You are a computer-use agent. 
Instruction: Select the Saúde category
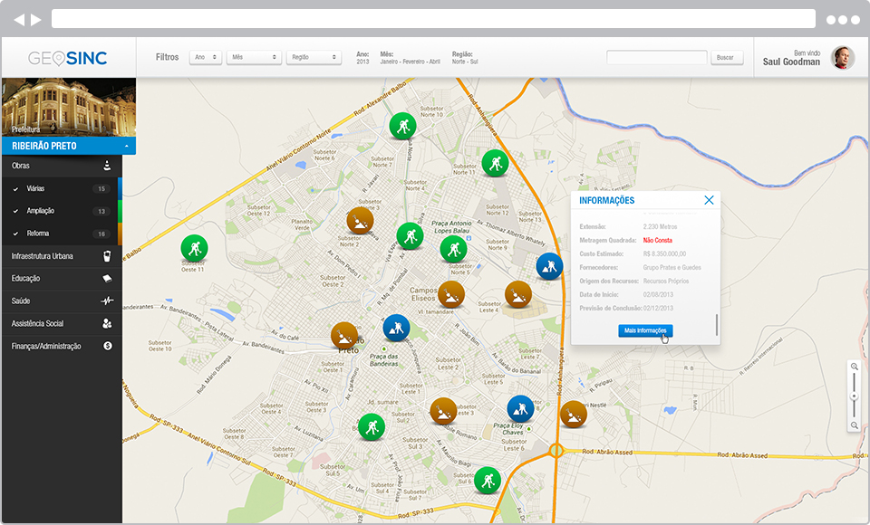point(63,301)
